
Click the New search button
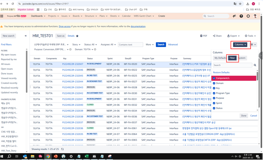pos(8,36)
